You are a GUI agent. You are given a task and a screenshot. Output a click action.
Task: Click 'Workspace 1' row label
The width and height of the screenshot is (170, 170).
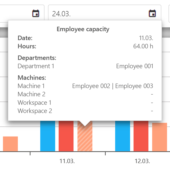(x=35, y=103)
